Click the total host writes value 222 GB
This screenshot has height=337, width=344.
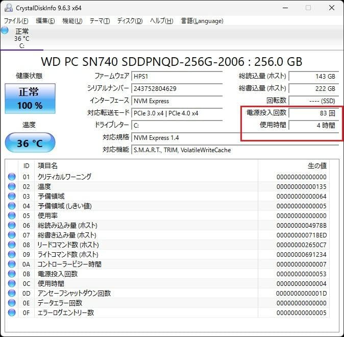pyautogui.click(x=314, y=89)
